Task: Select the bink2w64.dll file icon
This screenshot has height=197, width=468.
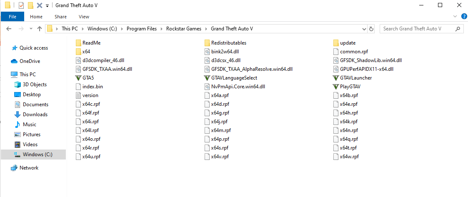Action: 207,52
